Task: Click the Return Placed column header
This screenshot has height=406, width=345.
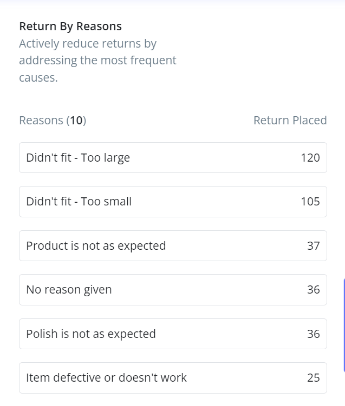Action: click(x=290, y=120)
